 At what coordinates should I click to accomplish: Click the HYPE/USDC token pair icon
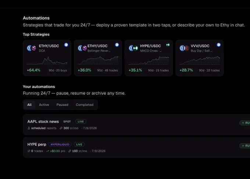click(x=133, y=48)
